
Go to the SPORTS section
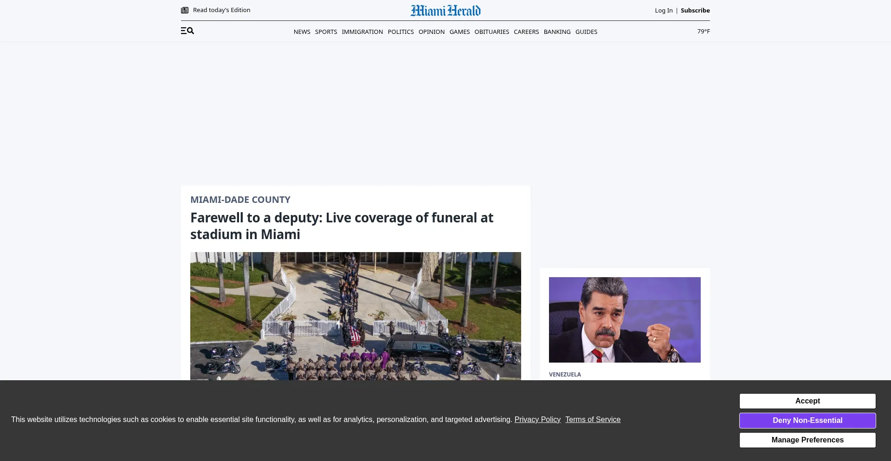pyautogui.click(x=326, y=32)
